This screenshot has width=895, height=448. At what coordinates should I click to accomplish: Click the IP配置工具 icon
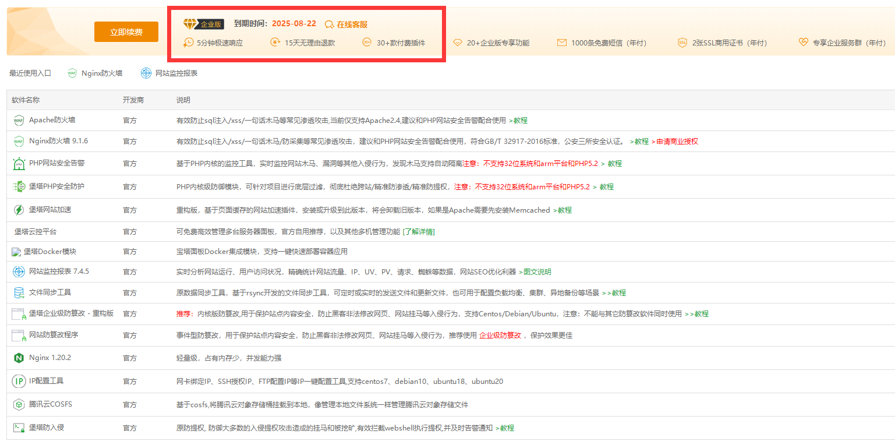19,382
